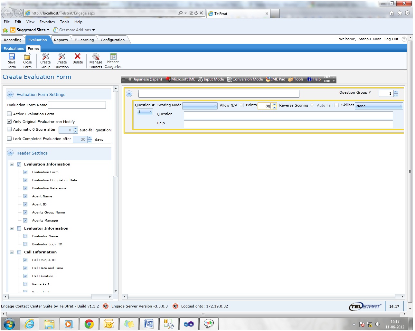Click the Evaluation Form Name text field
Image resolution: width=415 pixels, height=331 pixels.
point(77,105)
